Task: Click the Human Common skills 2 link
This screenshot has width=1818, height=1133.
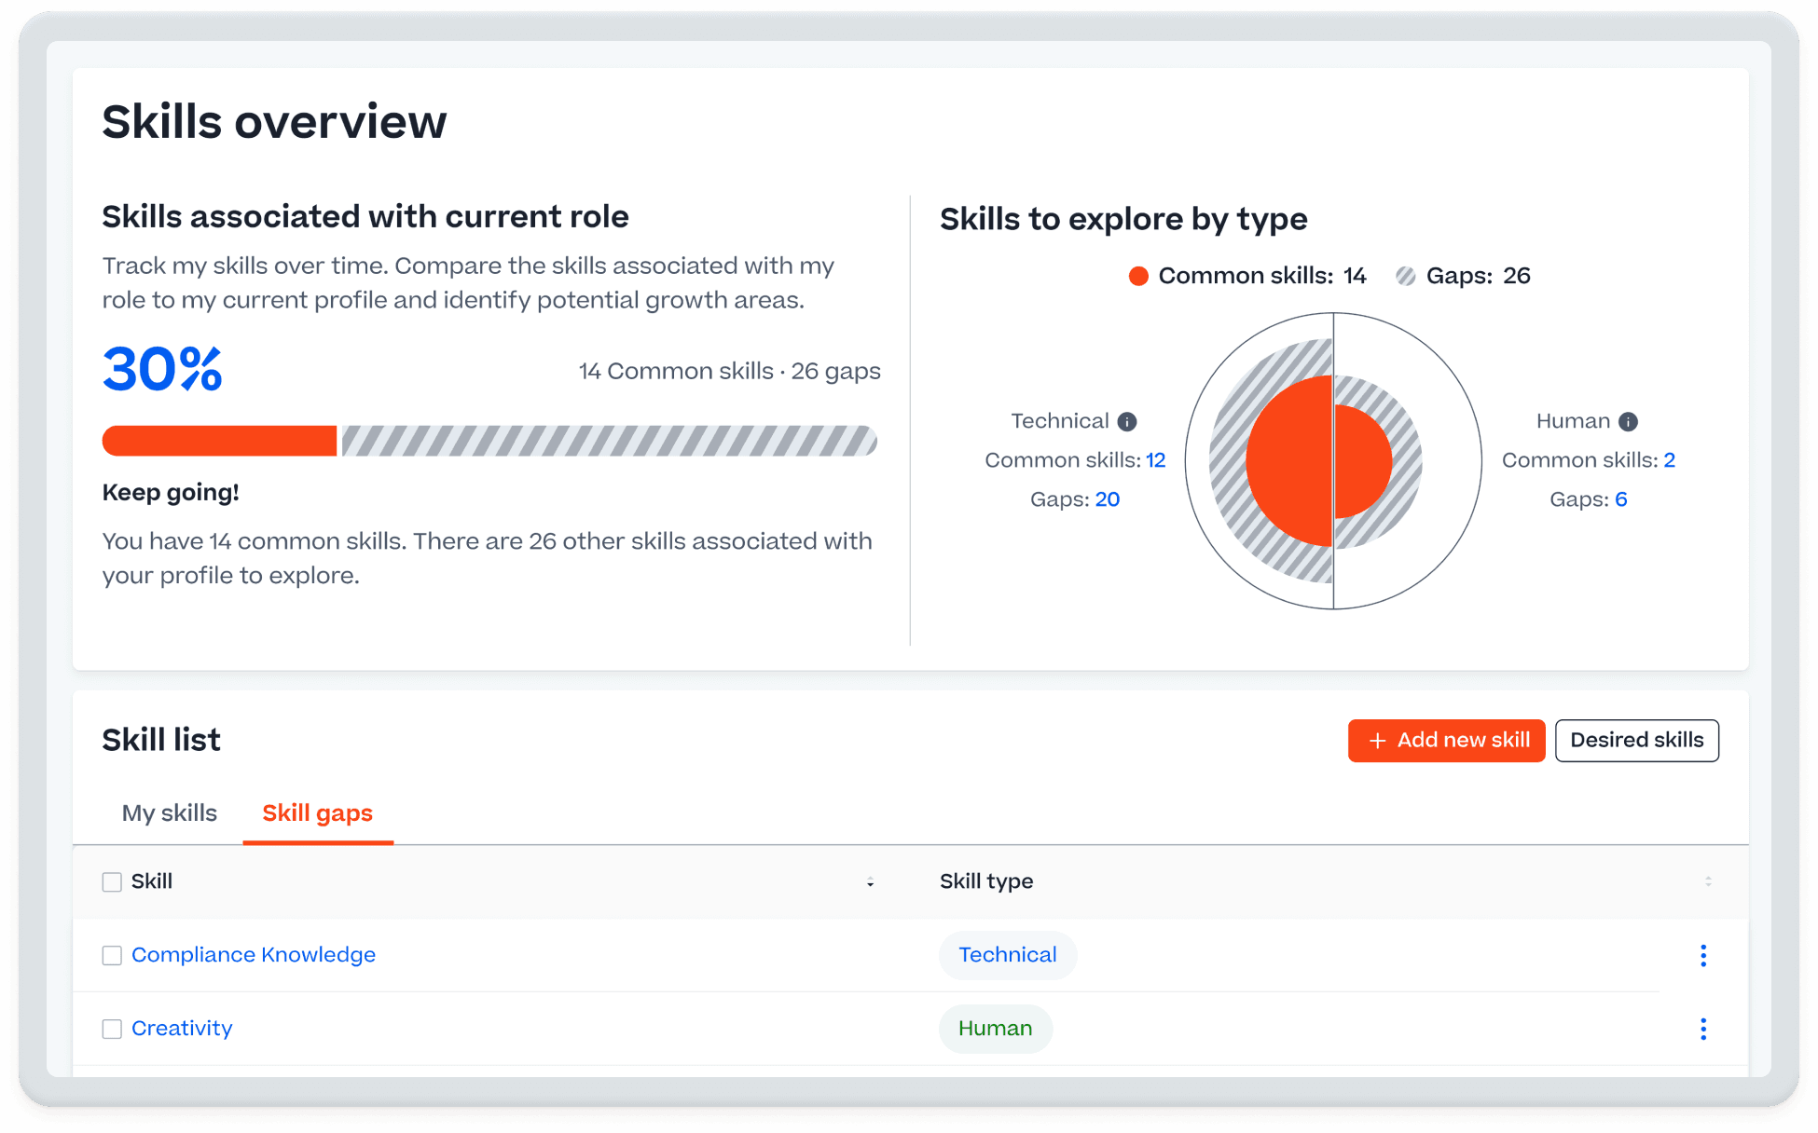Action: pyautogui.click(x=1669, y=459)
